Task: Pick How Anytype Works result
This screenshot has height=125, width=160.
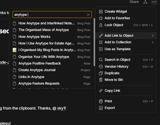Action: 52,37
